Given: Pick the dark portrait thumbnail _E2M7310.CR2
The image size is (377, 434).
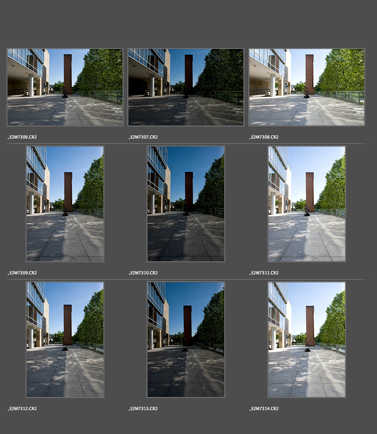Looking at the screenshot, I should point(186,204).
